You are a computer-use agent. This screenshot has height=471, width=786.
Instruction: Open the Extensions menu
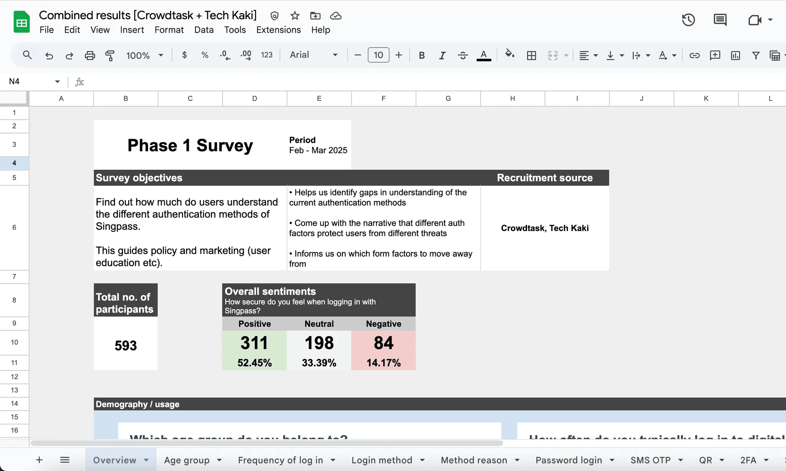[278, 30]
